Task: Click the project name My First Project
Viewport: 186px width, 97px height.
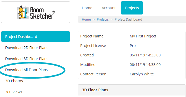Action: pyautogui.click(x=143, y=36)
